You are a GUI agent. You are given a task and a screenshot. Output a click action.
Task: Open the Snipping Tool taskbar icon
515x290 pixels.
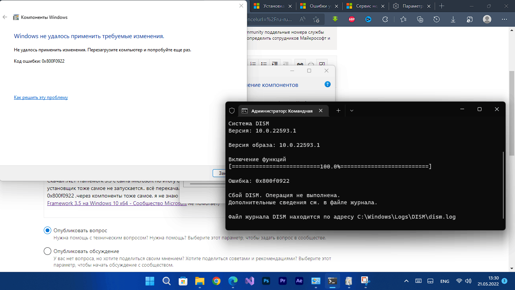click(365, 281)
